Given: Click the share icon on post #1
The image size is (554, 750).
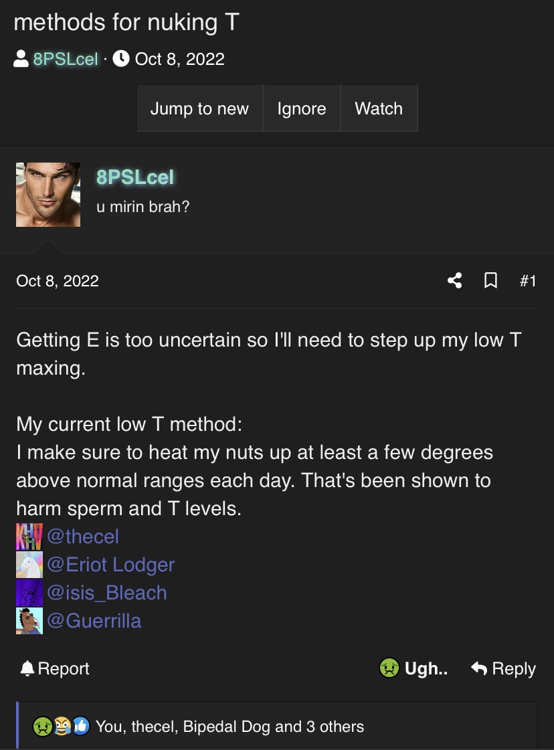Looking at the screenshot, I should (454, 280).
